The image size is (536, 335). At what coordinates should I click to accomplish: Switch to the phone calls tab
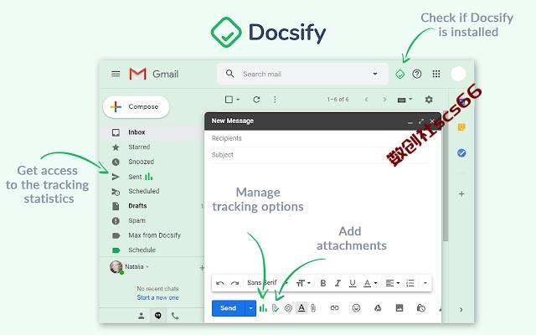[175, 316]
